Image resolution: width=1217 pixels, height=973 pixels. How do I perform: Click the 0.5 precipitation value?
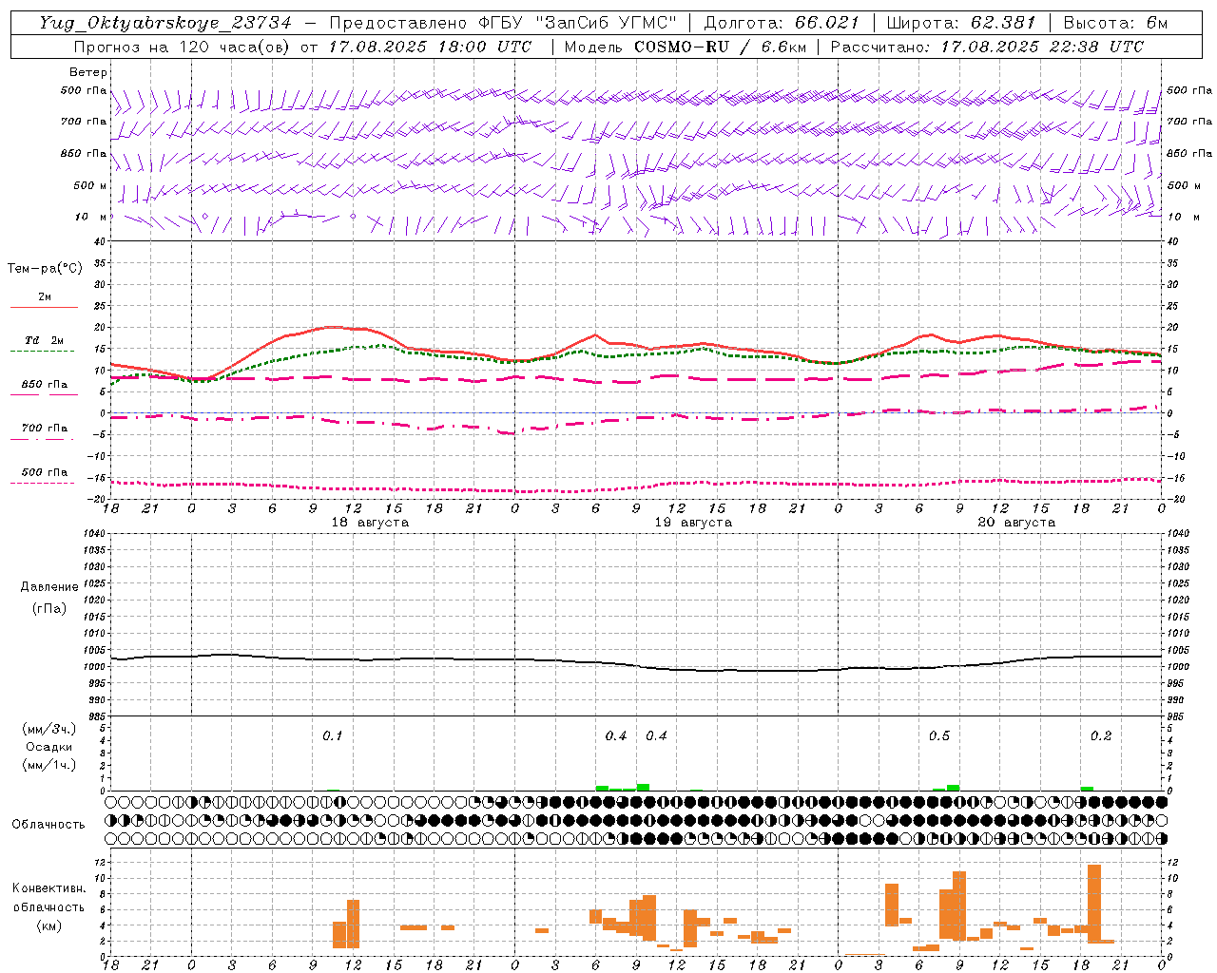(x=939, y=735)
